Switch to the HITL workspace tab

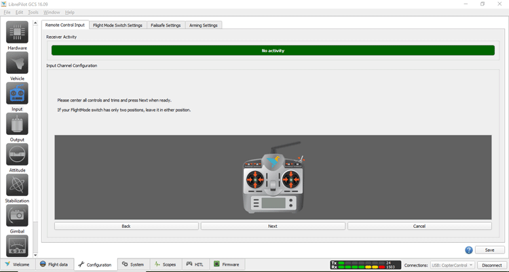pos(195,265)
